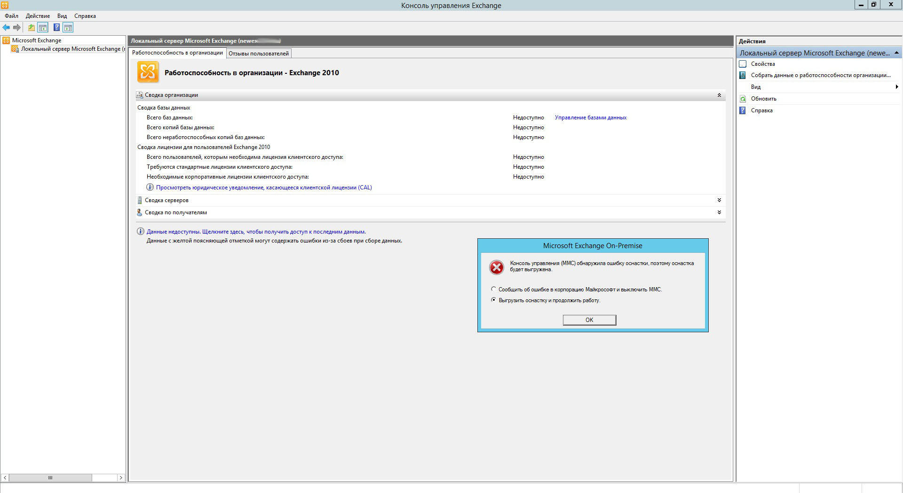Viewport: 903px width, 493px height.
Task: Click 'Требуются стандартные лицензии клиентского доступа:' label
Action: (x=220, y=167)
